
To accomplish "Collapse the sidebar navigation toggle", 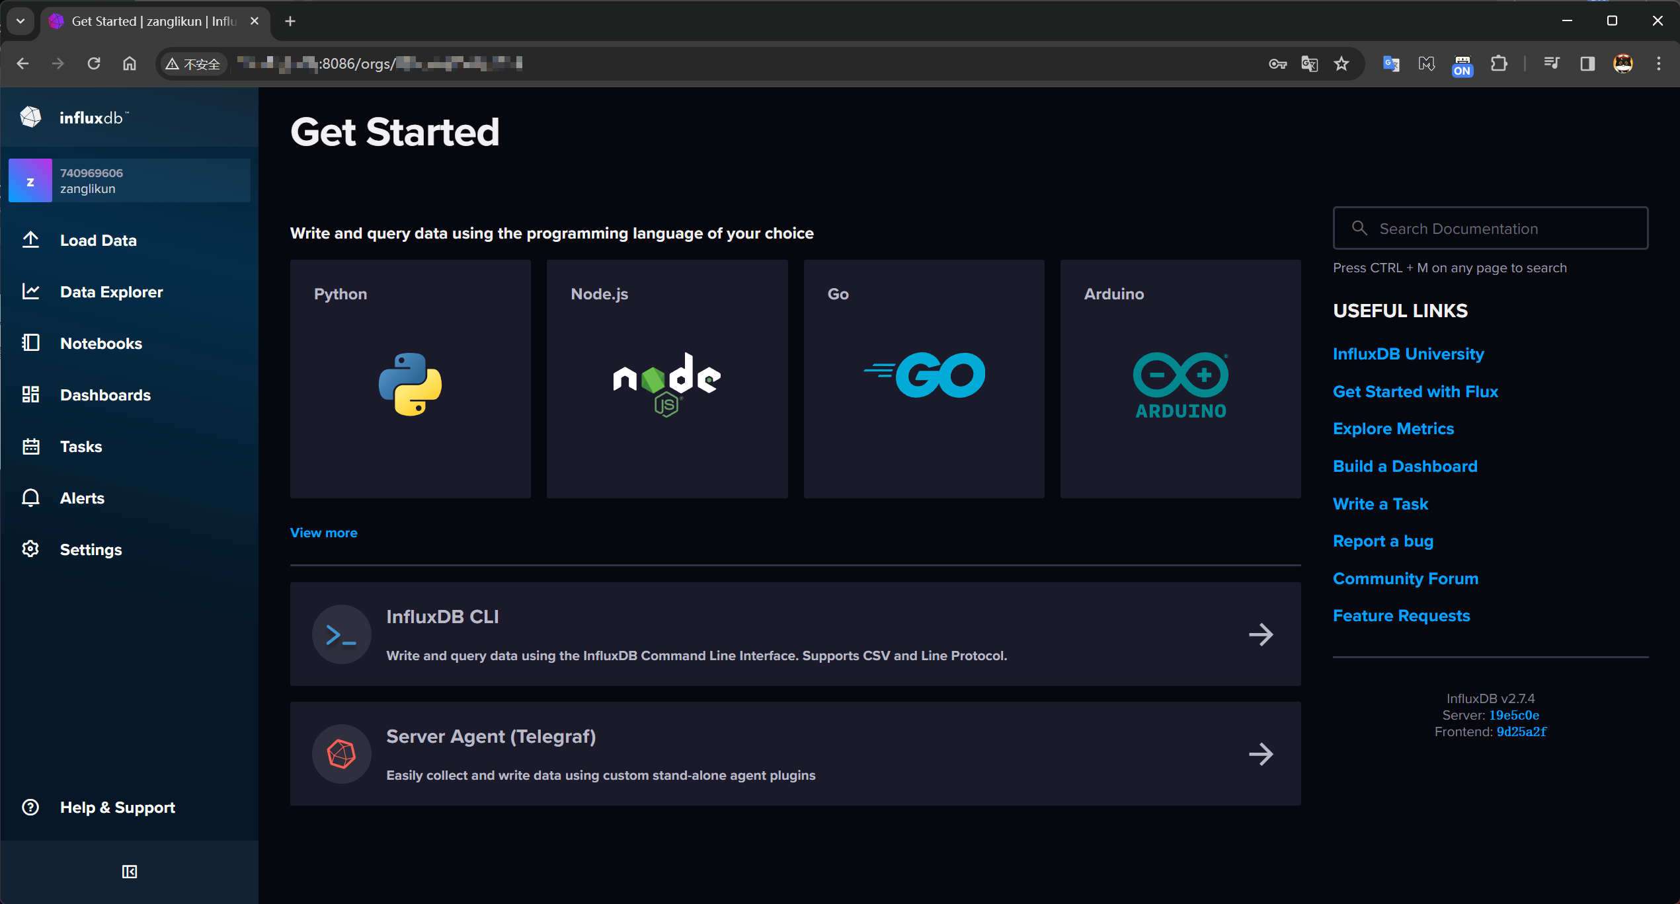I will pyautogui.click(x=130, y=872).
